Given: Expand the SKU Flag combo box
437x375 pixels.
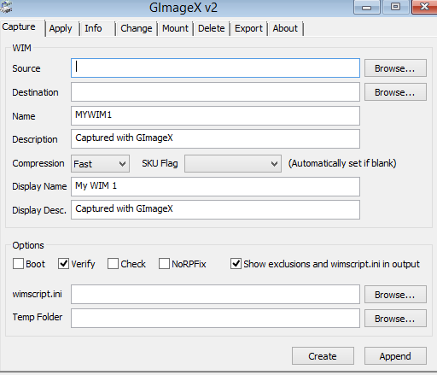Looking at the screenshot, I should 233,164.
